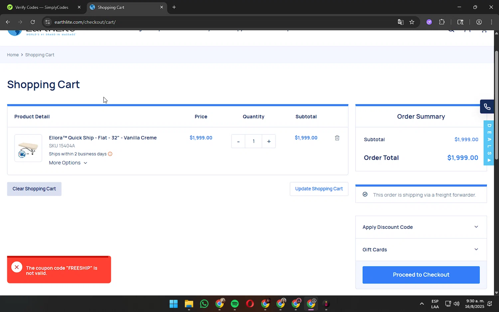Open the phone contact widget
Screen dimensions: 499x312
point(487,107)
